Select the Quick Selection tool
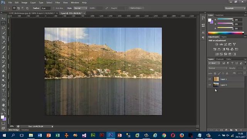Viewport: 247px width, 139px height. [3, 33]
